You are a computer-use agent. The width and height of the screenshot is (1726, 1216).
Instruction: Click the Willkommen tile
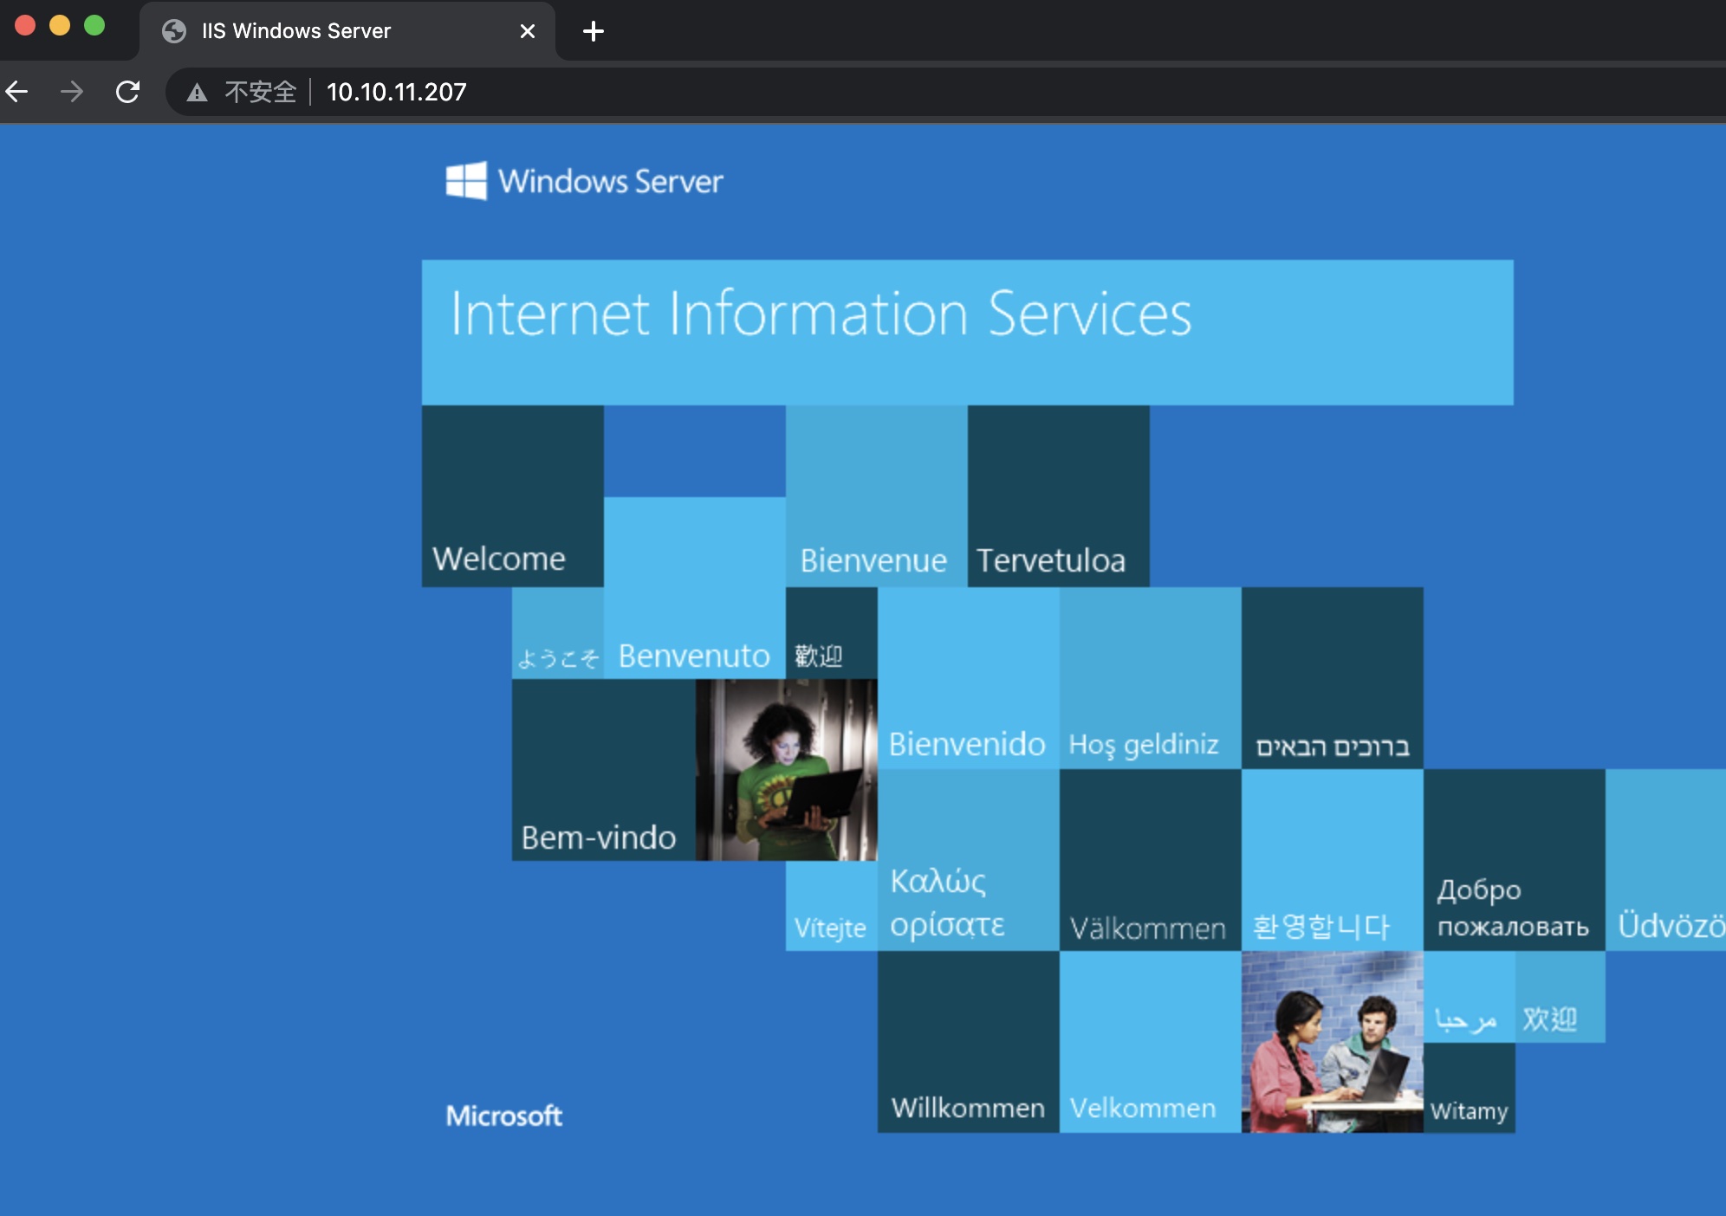click(968, 1041)
